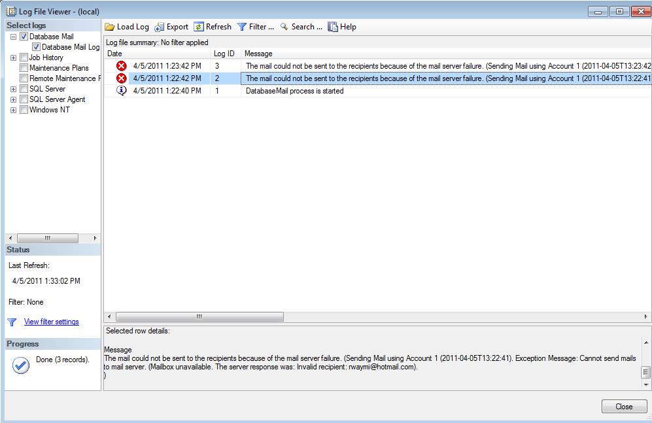Click the Refresh toolbar label
Screen dimensions: 652x423
[218, 27]
